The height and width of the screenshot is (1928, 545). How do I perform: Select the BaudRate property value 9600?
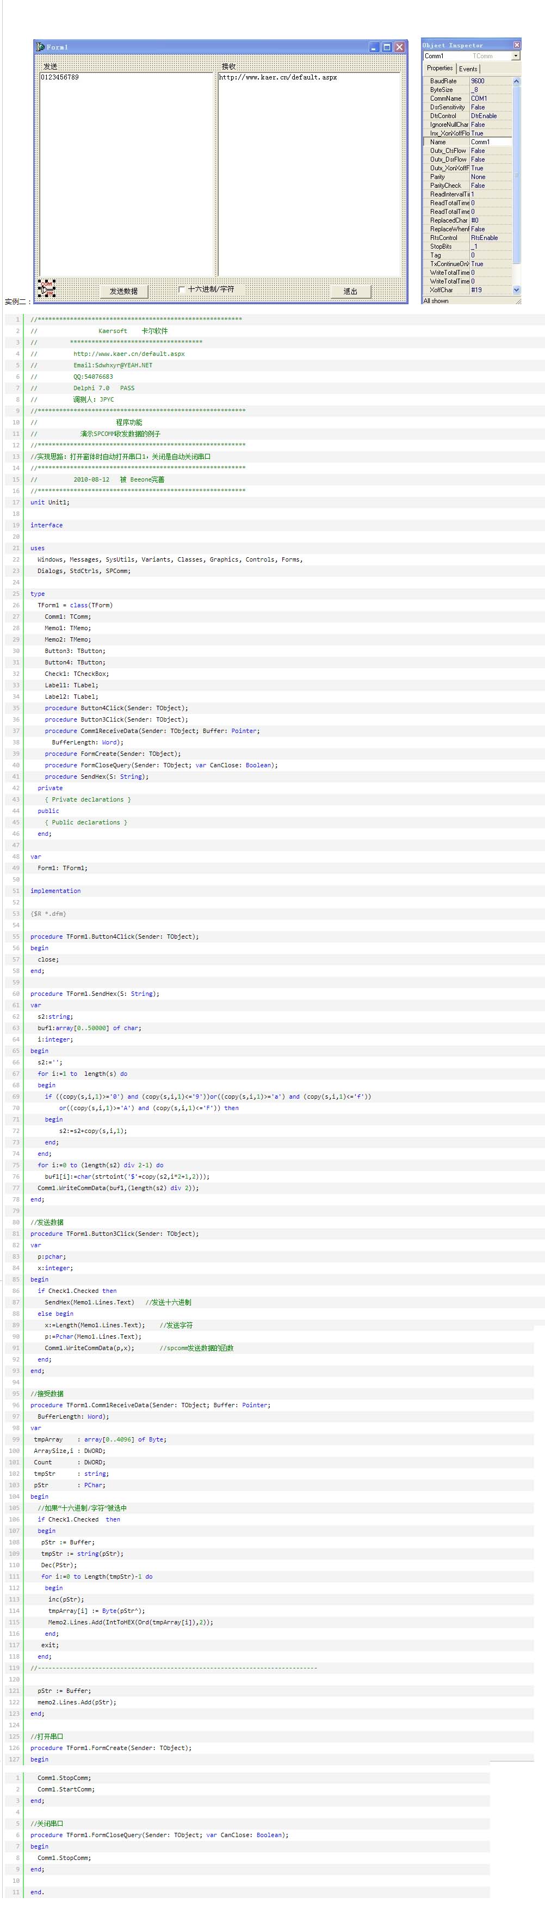tap(490, 81)
